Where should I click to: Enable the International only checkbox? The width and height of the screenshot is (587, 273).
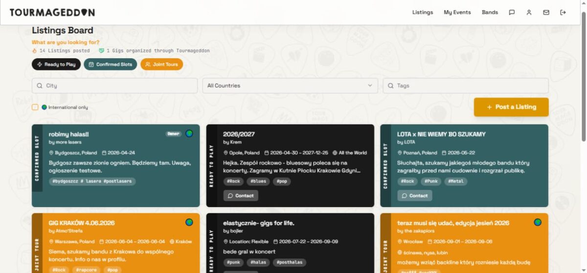35,107
